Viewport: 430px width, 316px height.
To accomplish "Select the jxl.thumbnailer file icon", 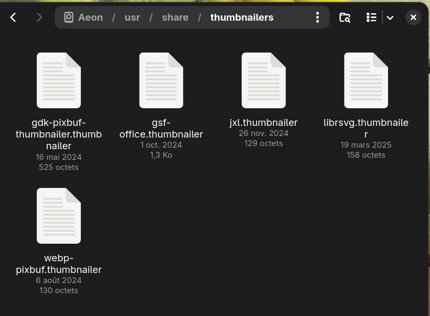I will [x=263, y=80].
